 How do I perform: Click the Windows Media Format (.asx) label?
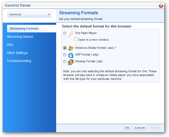click(x=96, y=48)
